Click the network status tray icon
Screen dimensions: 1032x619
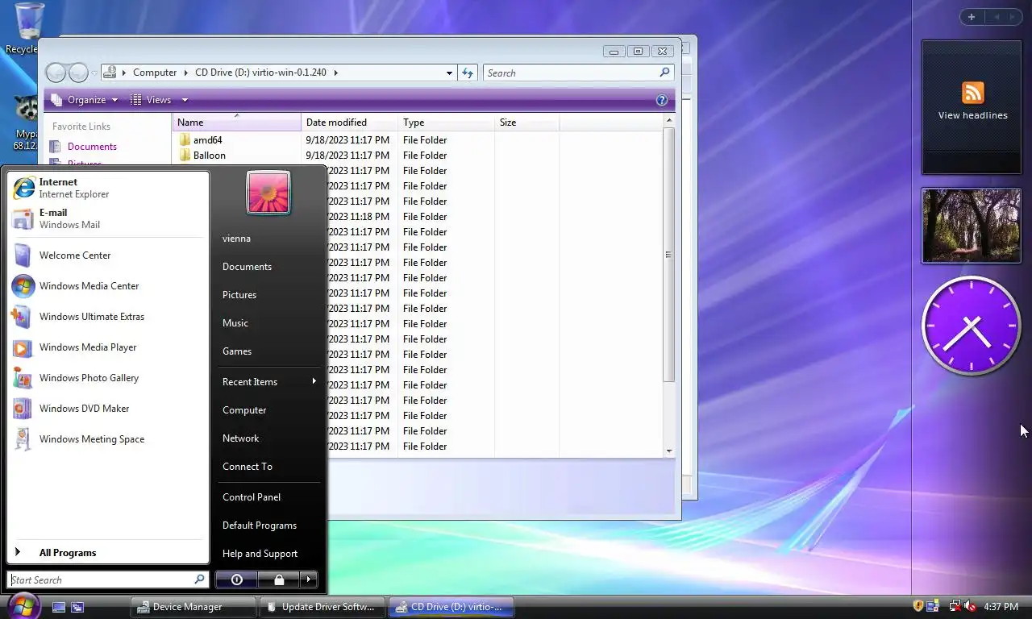tap(955, 606)
